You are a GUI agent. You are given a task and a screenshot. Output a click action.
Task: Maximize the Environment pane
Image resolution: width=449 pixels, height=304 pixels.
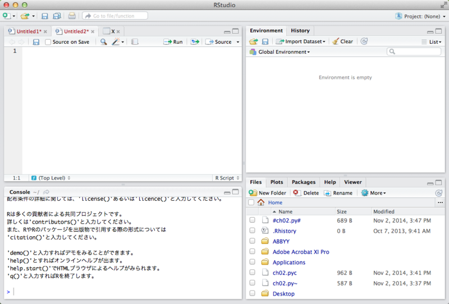click(x=439, y=31)
